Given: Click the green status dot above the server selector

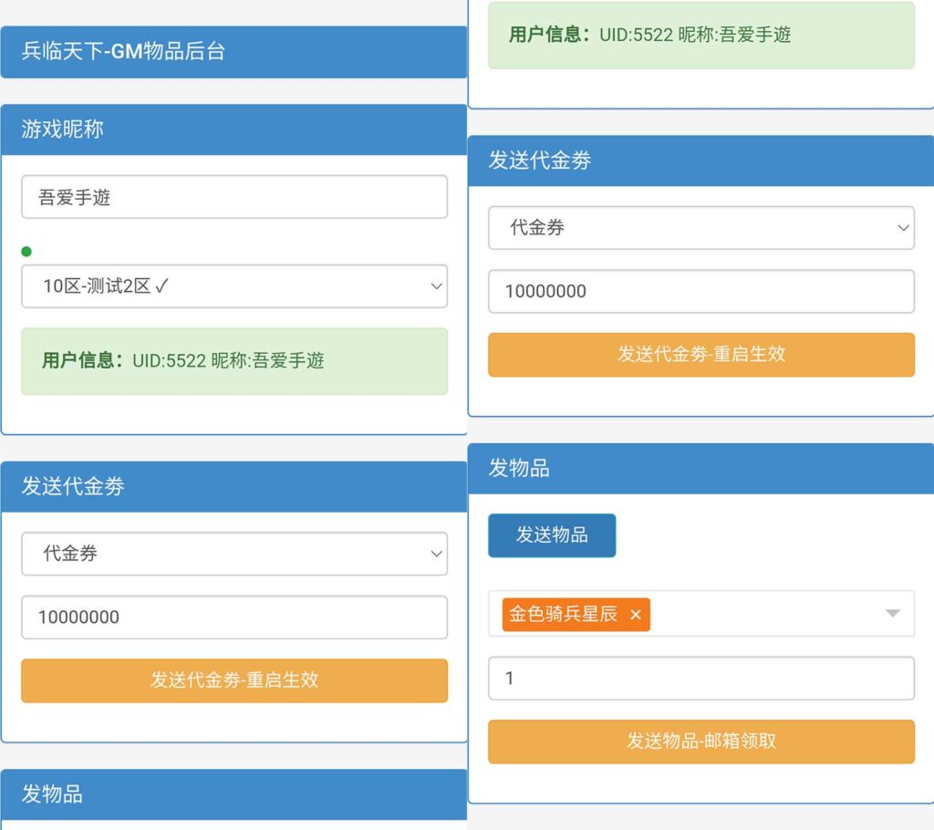Looking at the screenshot, I should point(26,252).
